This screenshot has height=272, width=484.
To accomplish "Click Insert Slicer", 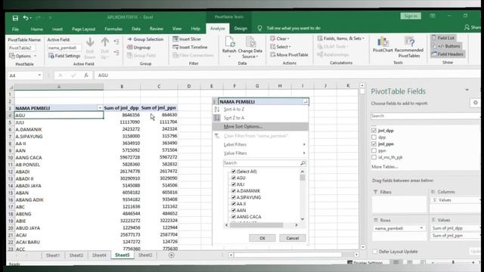I will [x=187, y=39].
